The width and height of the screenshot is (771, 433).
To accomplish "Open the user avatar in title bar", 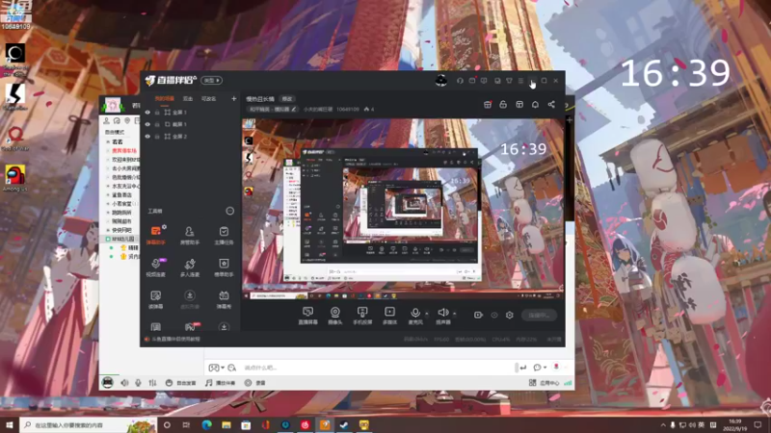I will click(x=441, y=81).
